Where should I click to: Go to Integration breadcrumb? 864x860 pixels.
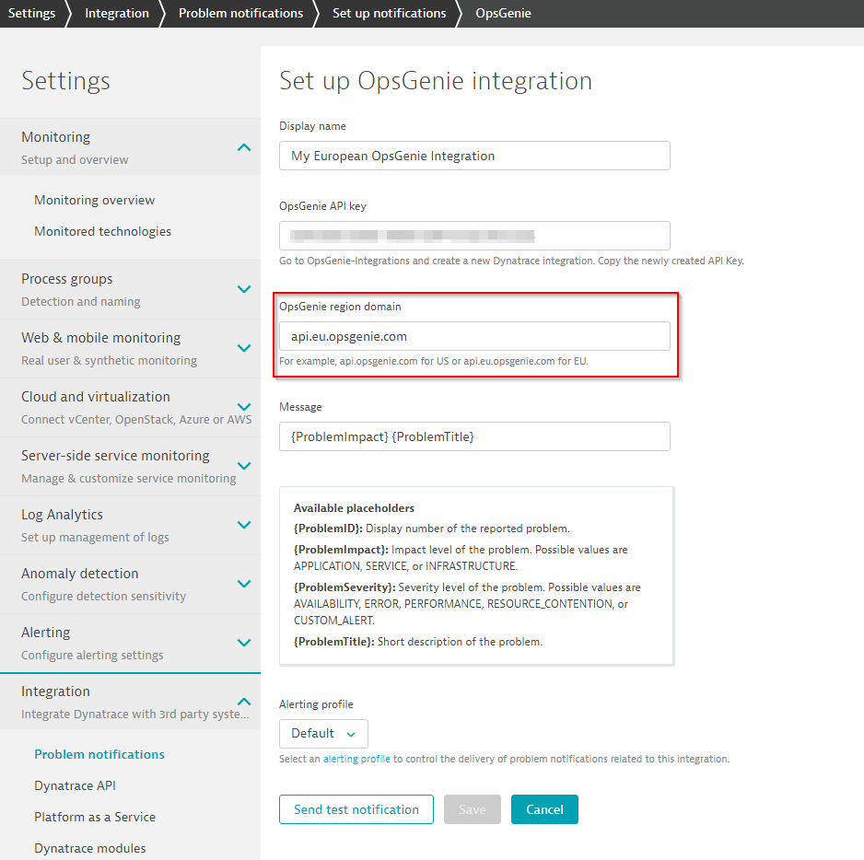117,13
